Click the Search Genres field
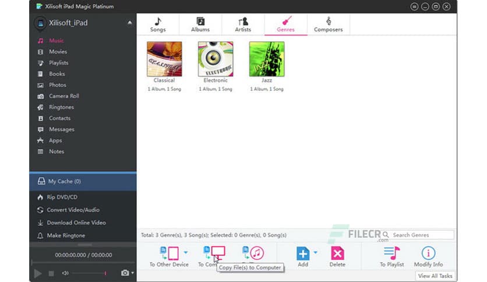 [x=422, y=235]
